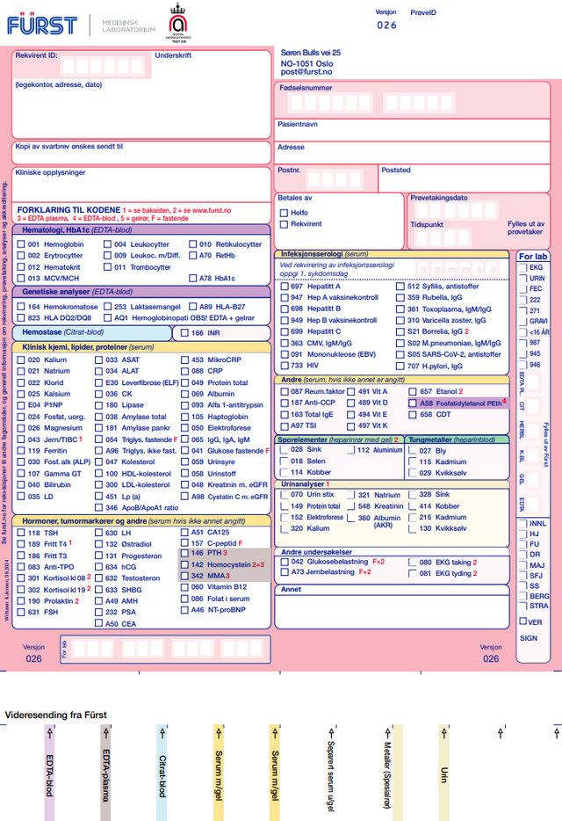562x821 pixels.
Task: Tick the 070 Urin stix checkbox
Action: tap(285, 494)
